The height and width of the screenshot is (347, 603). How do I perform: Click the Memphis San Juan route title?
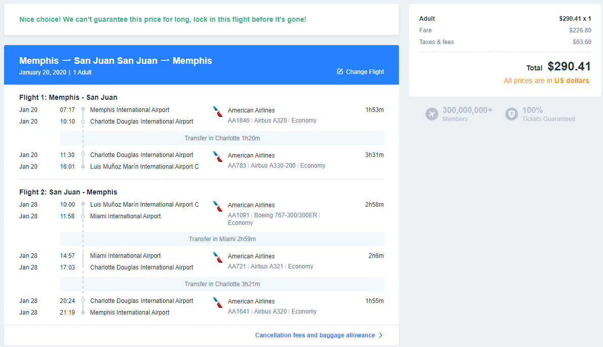pos(115,61)
